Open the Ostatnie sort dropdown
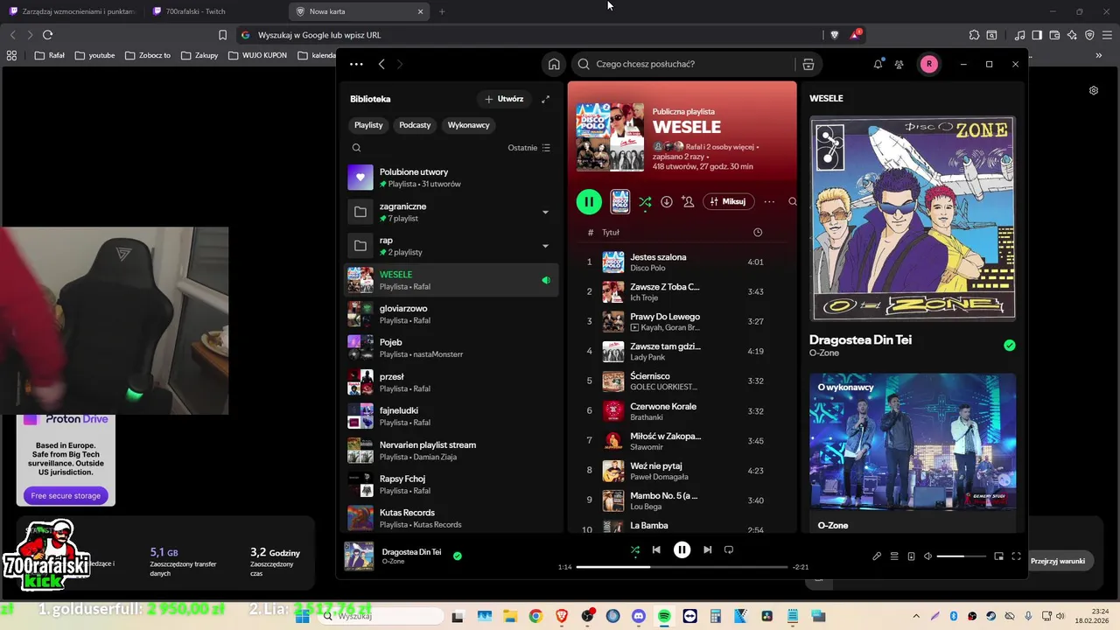The image size is (1120, 630). 528,148
